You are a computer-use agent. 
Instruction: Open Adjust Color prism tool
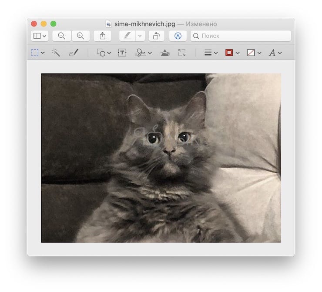point(164,53)
